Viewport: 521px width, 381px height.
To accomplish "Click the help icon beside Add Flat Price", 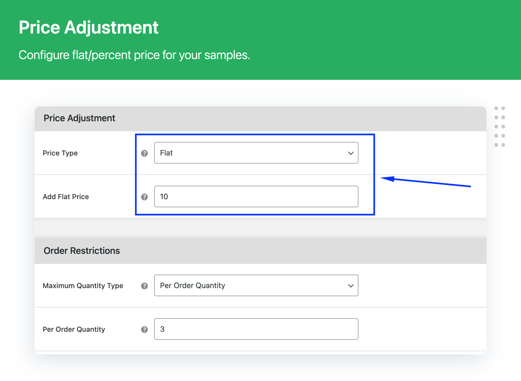I will pyautogui.click(x=144, y=197).
